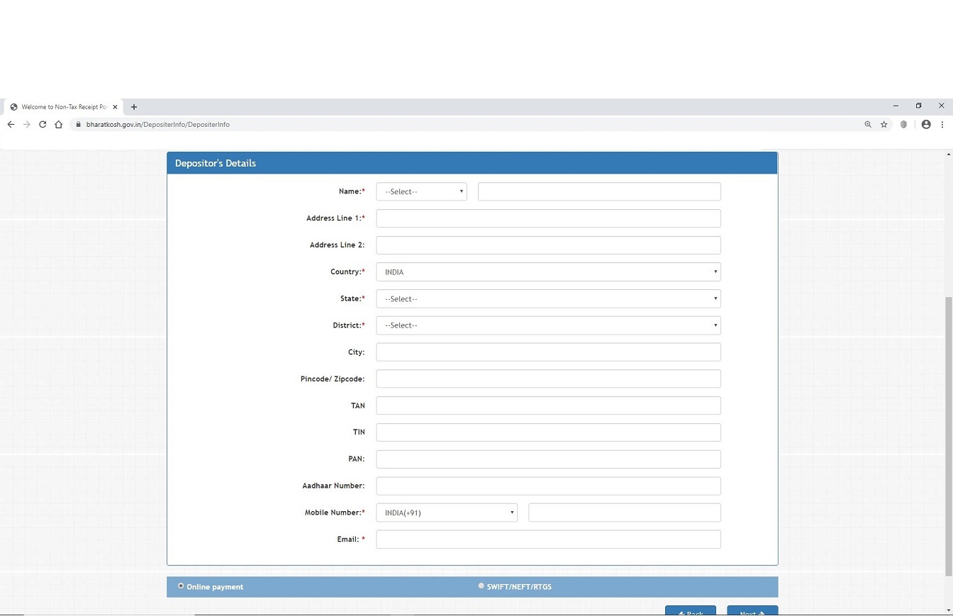Open the zoom magnifier icon in address bar
This screenshot has width=953, height=616.
click(x=868, y=124)
